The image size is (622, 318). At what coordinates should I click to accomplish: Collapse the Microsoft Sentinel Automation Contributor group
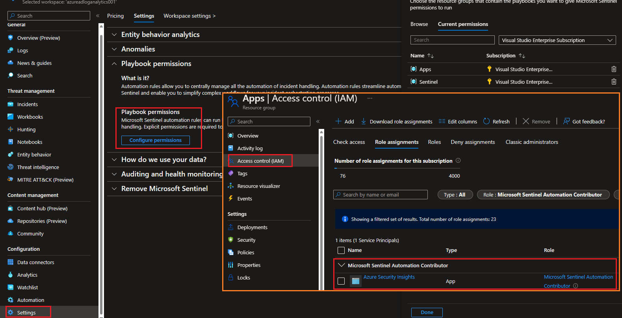click(342, 265)
